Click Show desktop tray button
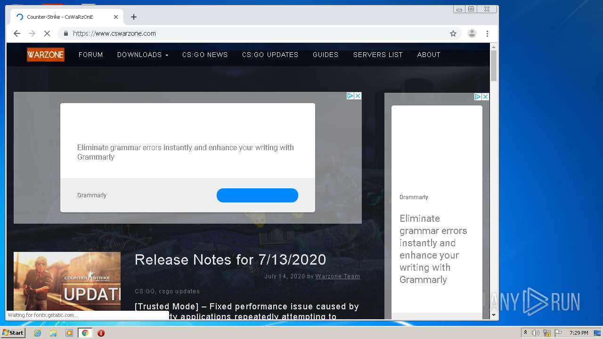 pos(597,333)
